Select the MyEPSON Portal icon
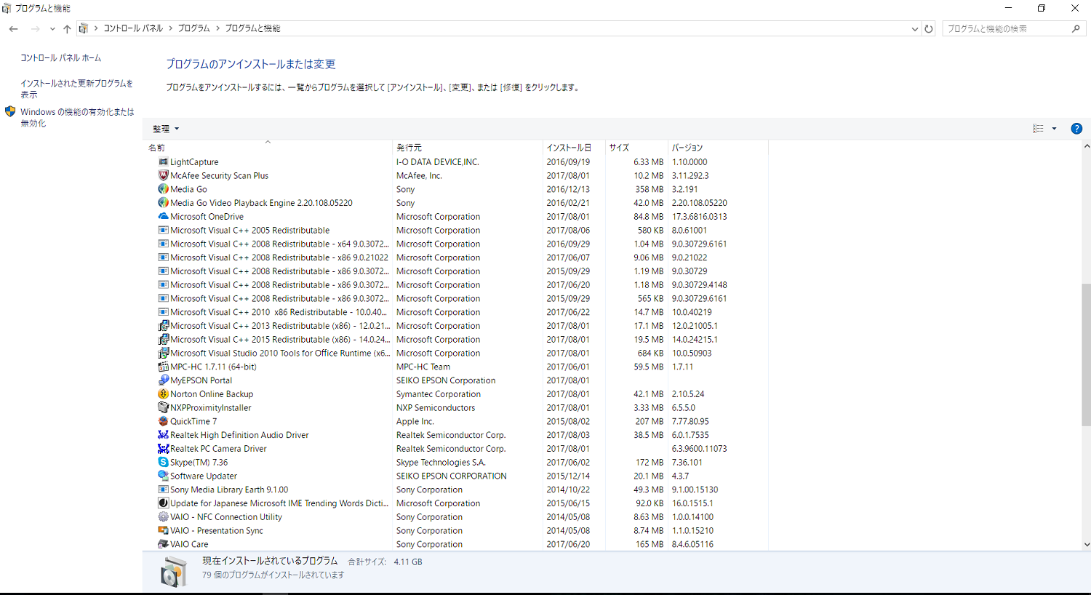The height and width of the screenshot is (595, 1091). (164, 380)
